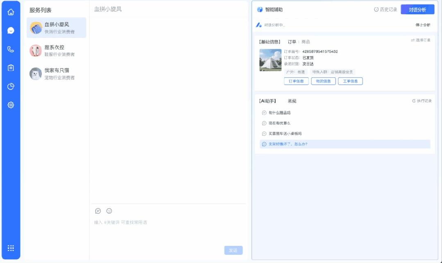Screen dimensions: 442x263
Task: Select suggestion 现在有优惠么
Action: (279, 124)
